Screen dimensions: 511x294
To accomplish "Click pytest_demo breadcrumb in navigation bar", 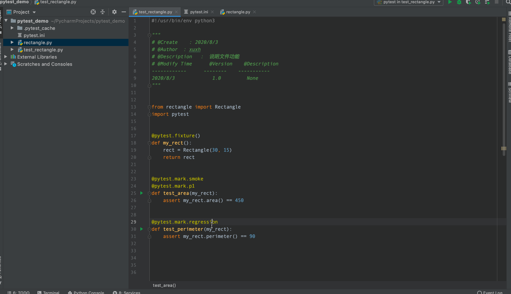I will (14, 2).
